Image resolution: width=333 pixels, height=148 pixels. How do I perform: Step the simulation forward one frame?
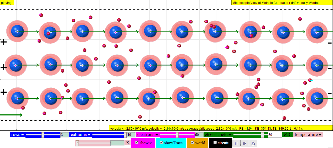tap(244, 143)
